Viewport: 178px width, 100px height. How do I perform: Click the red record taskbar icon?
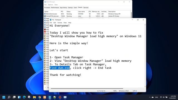pos(60,97)
